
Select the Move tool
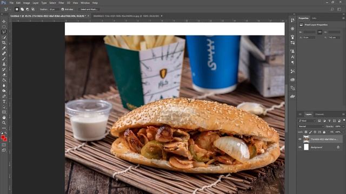click(x=4, y=22)
